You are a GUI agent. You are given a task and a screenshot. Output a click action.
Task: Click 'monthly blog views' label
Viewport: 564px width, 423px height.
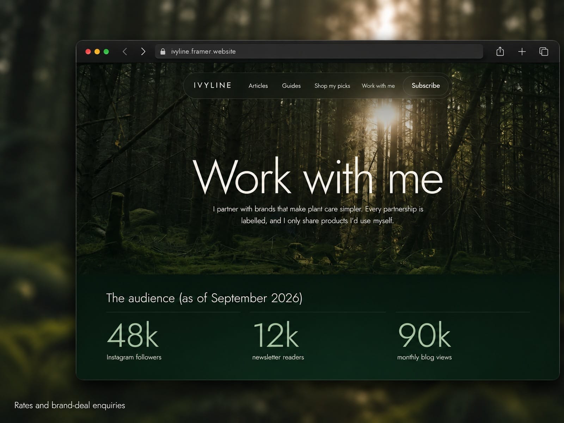(x=424, y=357)
